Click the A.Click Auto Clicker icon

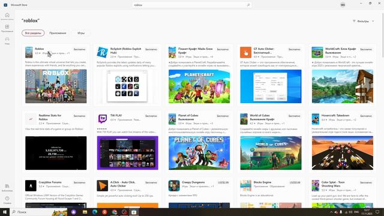(103, 185)
